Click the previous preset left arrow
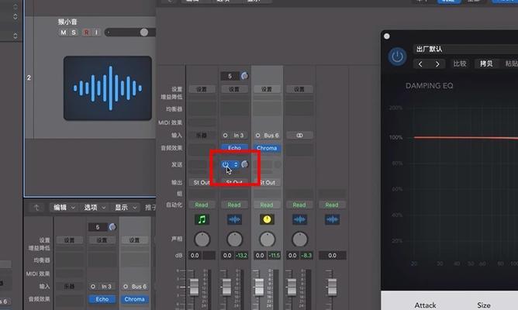518x310 pixels. (x=420, y=64)
